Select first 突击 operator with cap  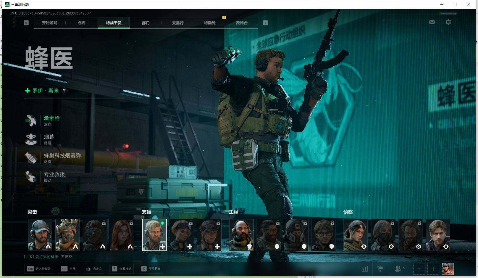(40, 235)
